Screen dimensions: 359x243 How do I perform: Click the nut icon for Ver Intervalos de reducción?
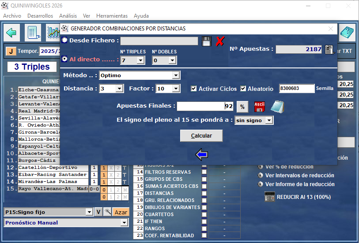pos(261,176)
